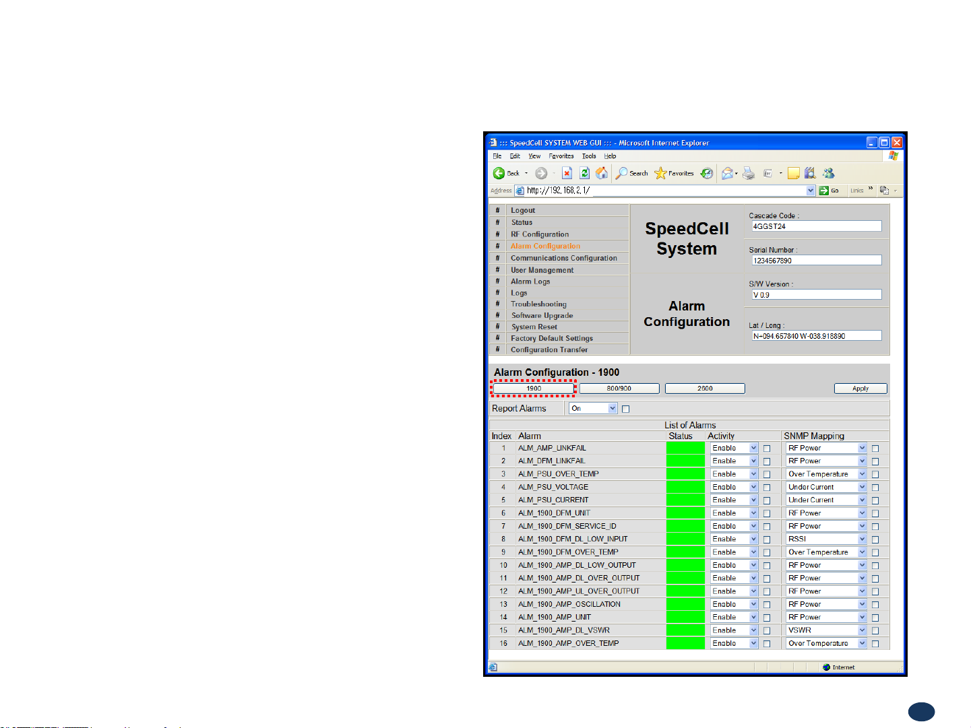Tick Activity checkbox for ALM_PSU_VOLTAGE
Viewport: 971px width, 728px height.
tap(767, 488)
